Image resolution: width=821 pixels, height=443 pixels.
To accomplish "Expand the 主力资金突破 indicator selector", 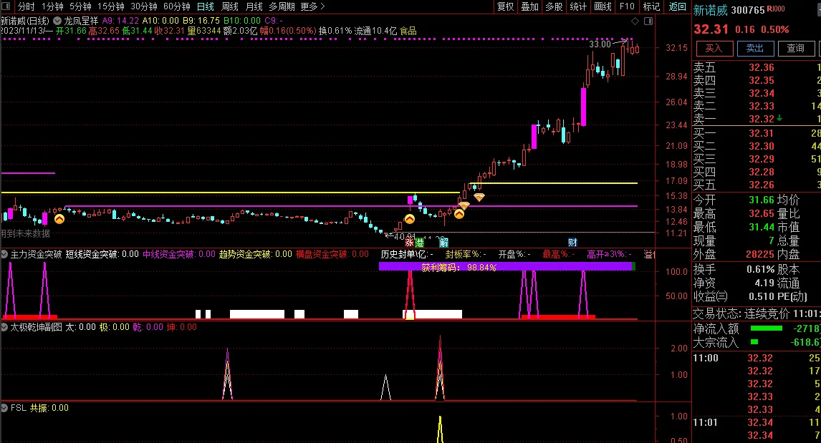I will coord(5,254).
